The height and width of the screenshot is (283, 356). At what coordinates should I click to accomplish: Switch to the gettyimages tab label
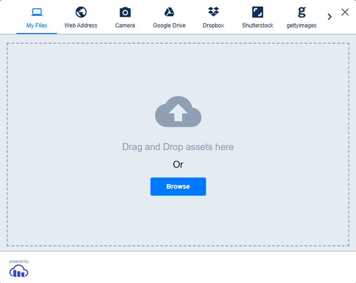tap(302, 26)
